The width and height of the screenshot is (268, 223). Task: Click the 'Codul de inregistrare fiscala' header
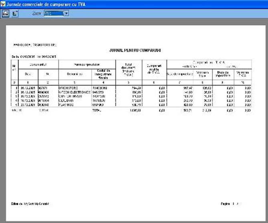tap(103, 74)
